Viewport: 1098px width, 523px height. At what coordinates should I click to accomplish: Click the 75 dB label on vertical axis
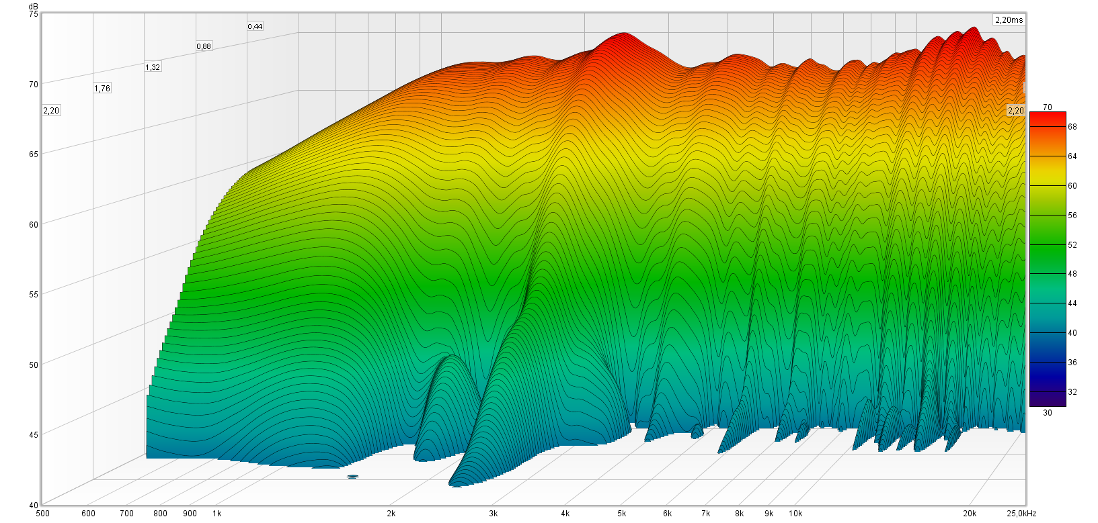click(x=34, y=14)
